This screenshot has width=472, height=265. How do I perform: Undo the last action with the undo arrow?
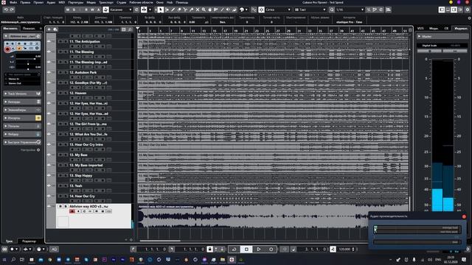point(6,10)
